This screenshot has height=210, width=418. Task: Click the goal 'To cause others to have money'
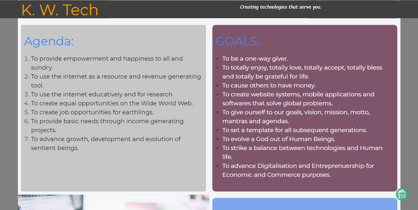269,86
